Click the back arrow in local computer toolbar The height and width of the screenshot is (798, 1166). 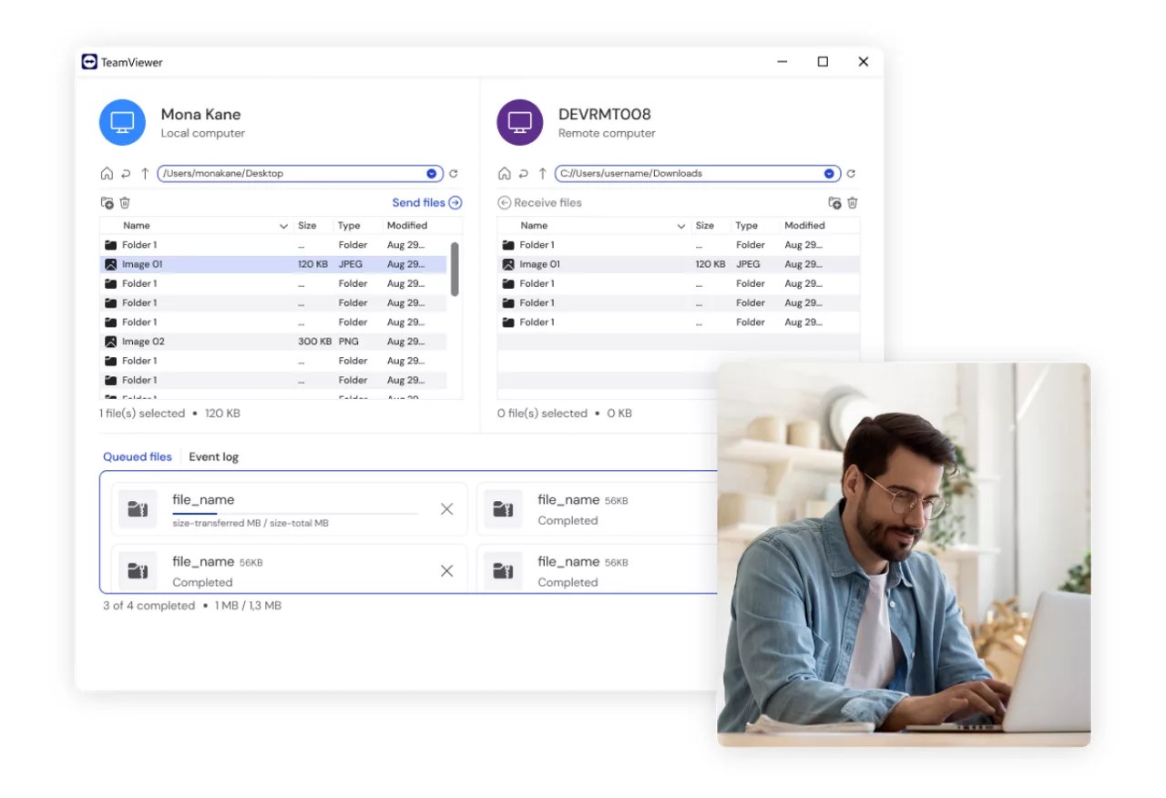(x=126, y=173)
